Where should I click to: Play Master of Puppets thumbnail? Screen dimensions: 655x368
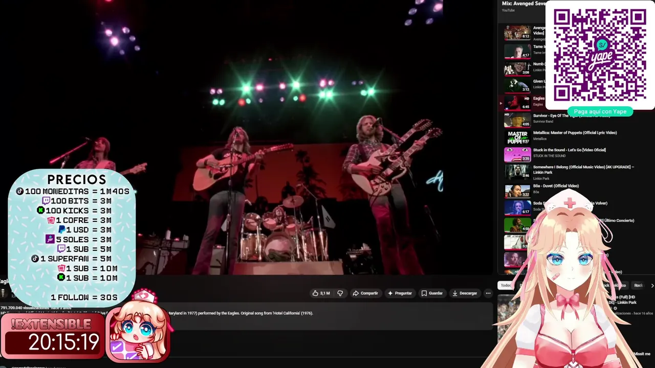[x=517, y=137]
